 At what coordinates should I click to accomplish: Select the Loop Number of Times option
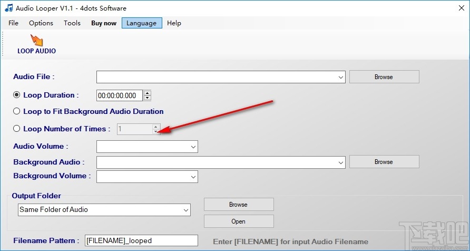coord(17,129)
